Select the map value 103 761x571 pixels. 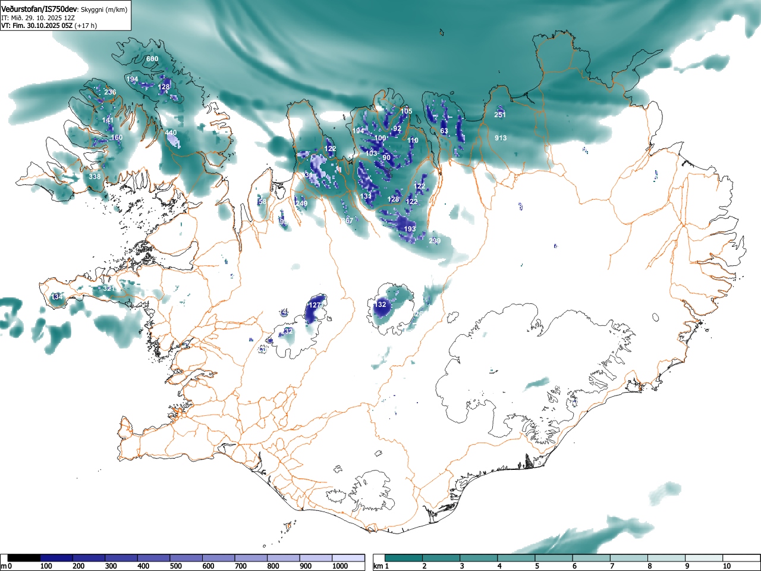(x=372, y=153)
